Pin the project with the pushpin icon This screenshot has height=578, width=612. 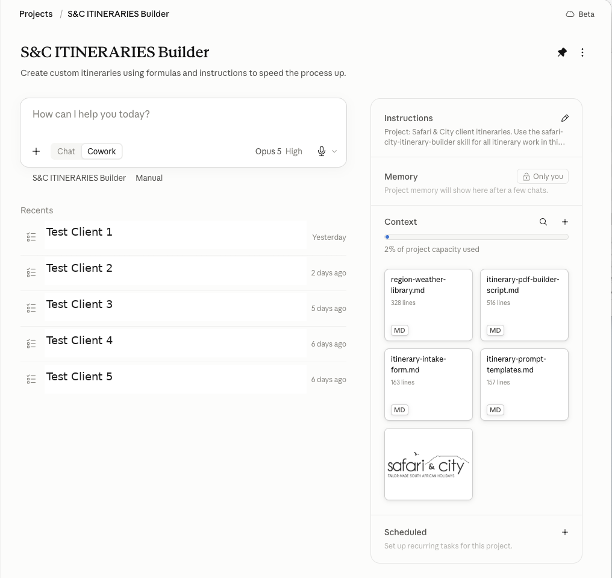(562, 52)
